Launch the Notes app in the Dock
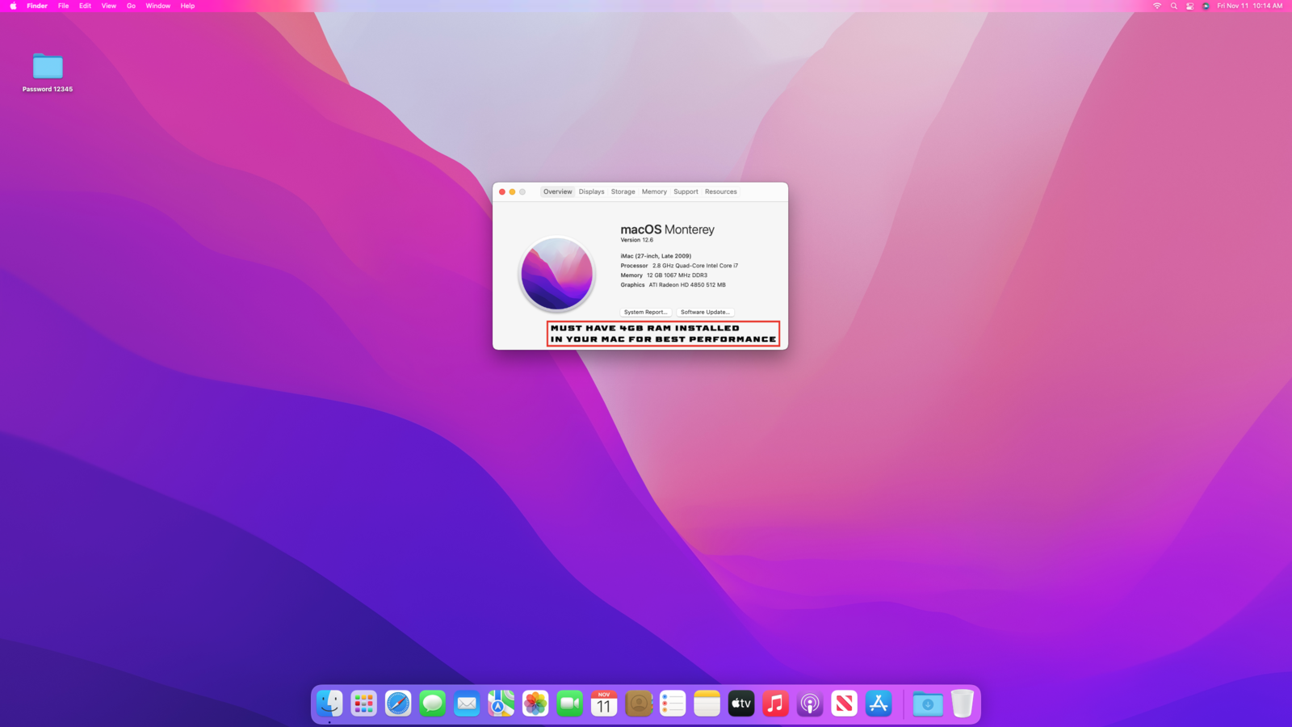The width and height of the screenshot is (1292, 727). (707, 704)
